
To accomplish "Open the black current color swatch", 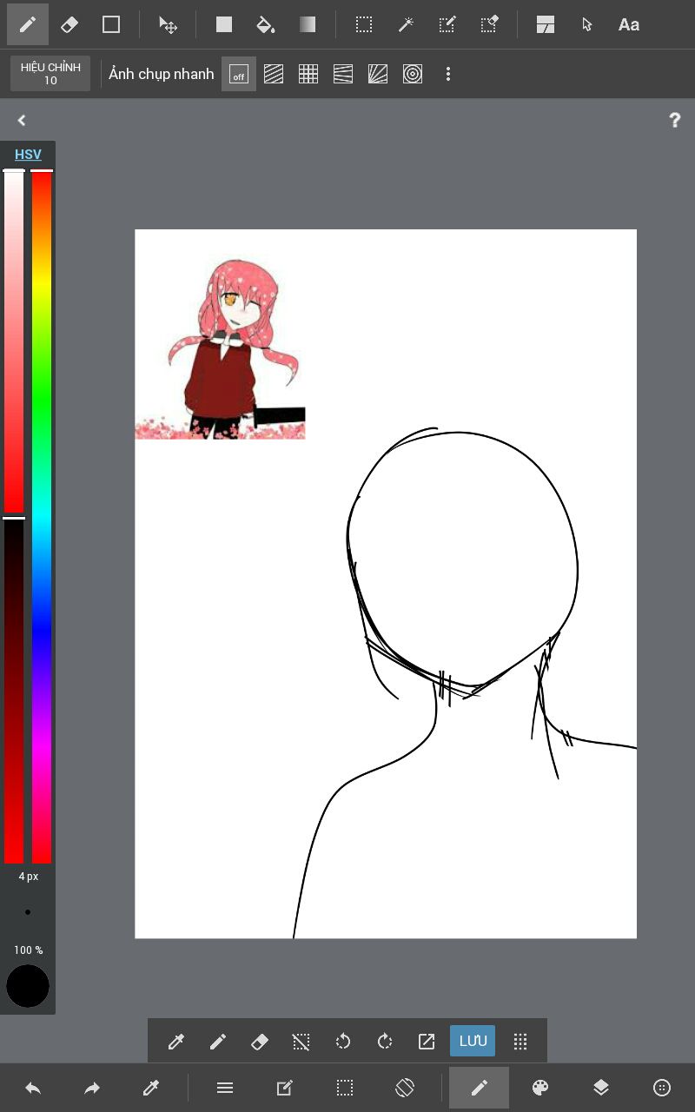I will [x=28, y=986].
